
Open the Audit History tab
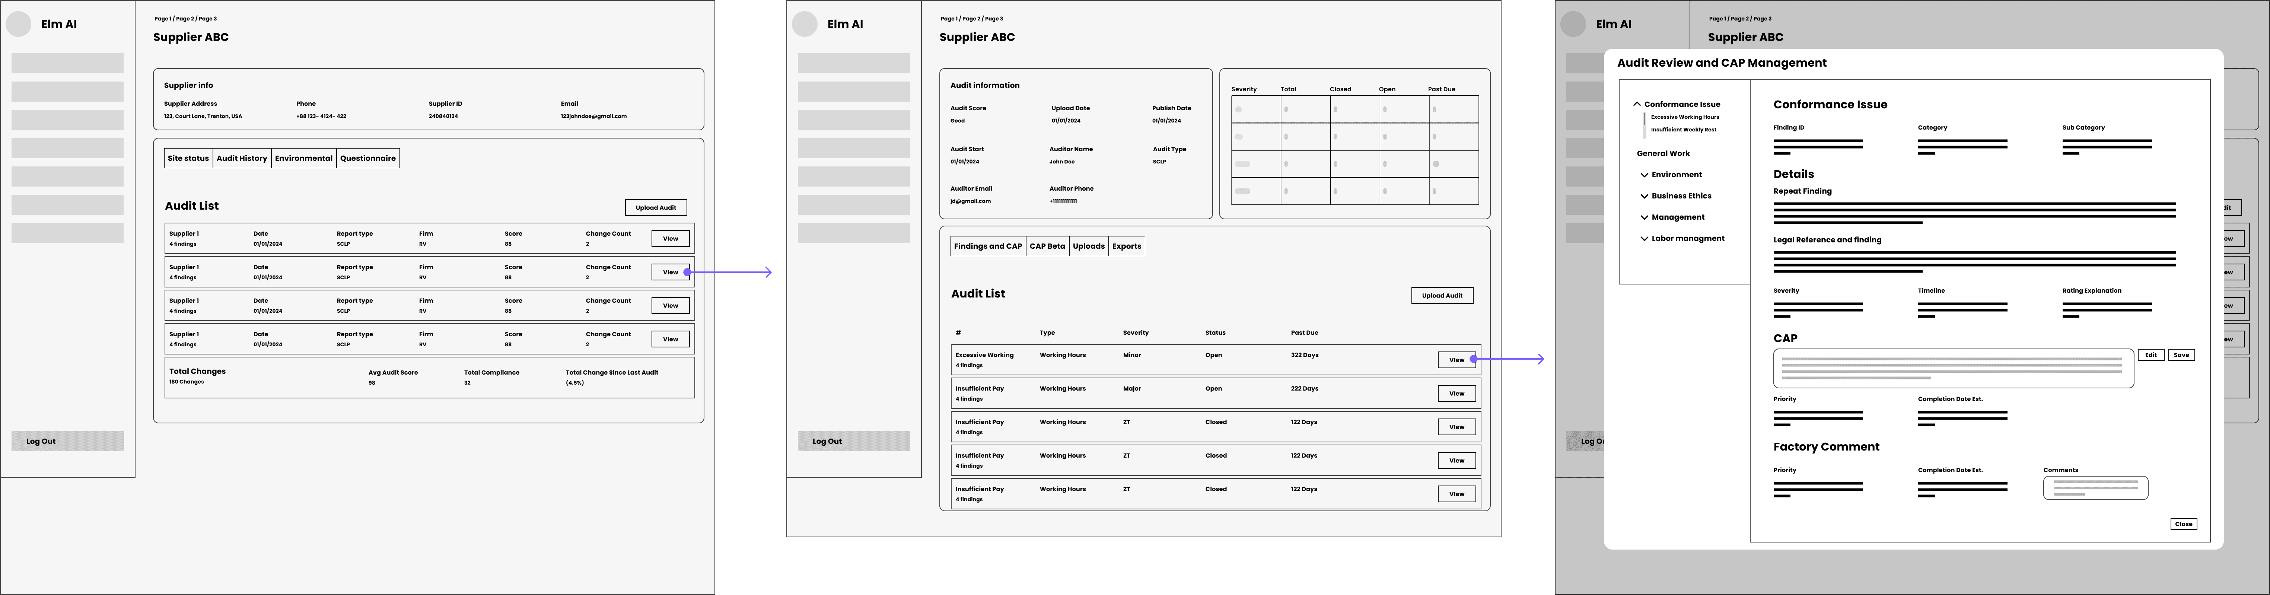(x=242, y=159)
